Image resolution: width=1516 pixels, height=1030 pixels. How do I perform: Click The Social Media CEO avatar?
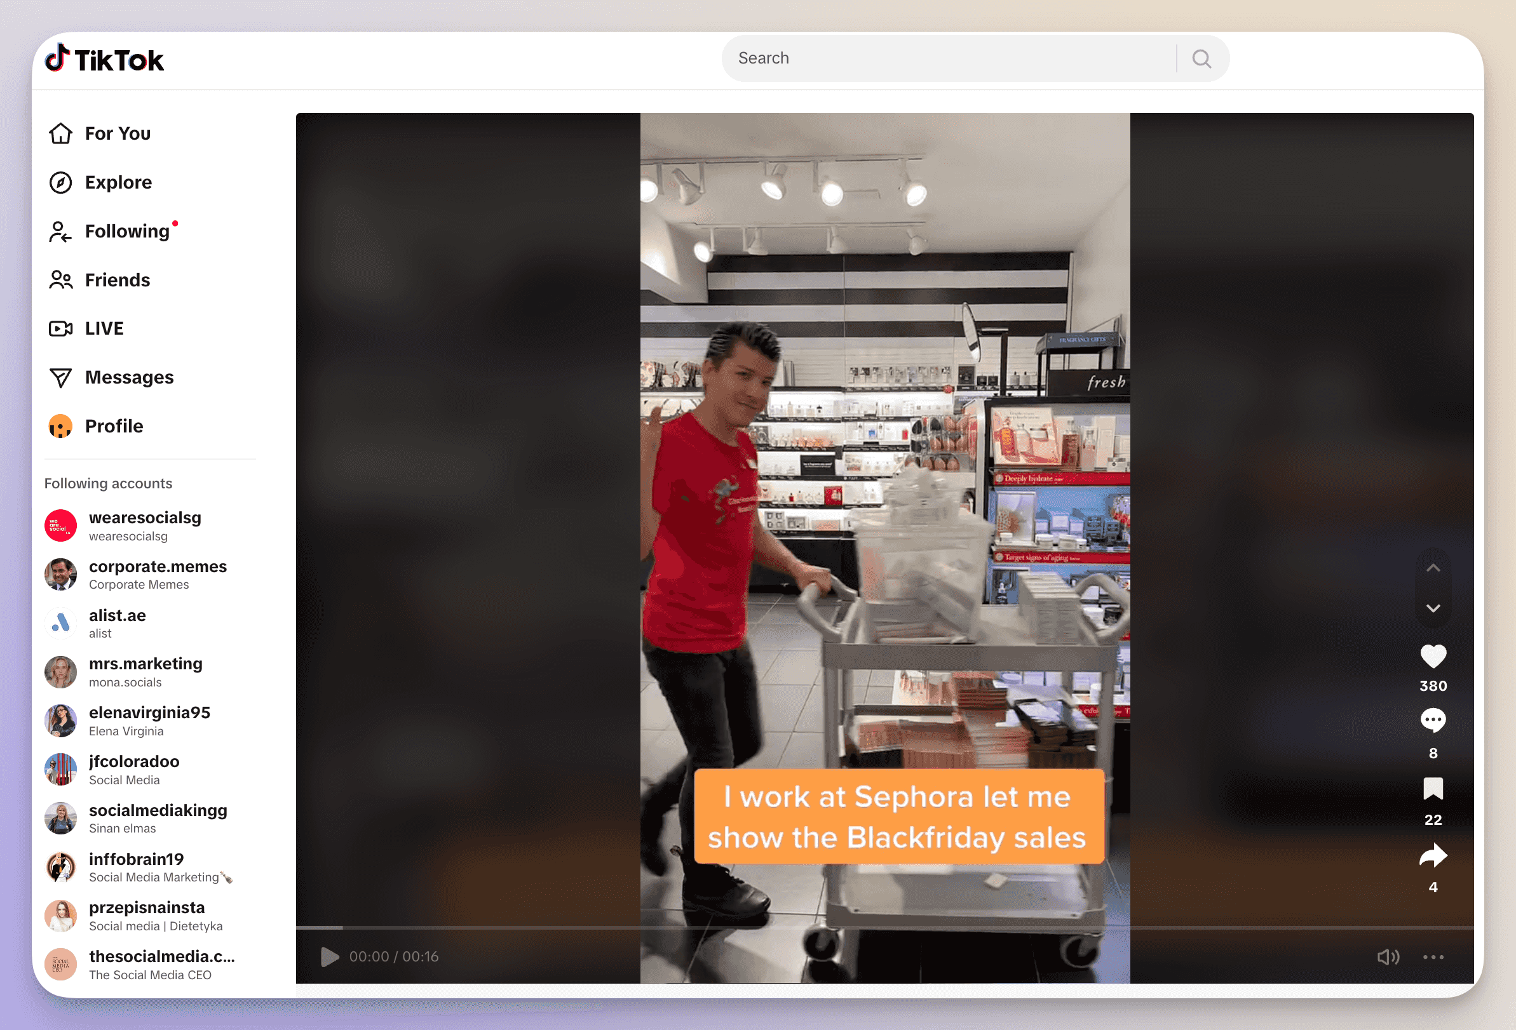(60, 965)
